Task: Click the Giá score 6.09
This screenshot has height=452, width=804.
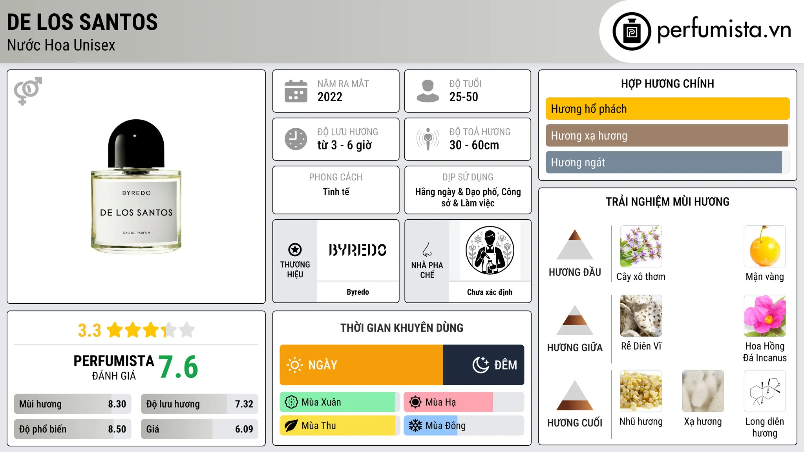Action: tap(244, 429)
